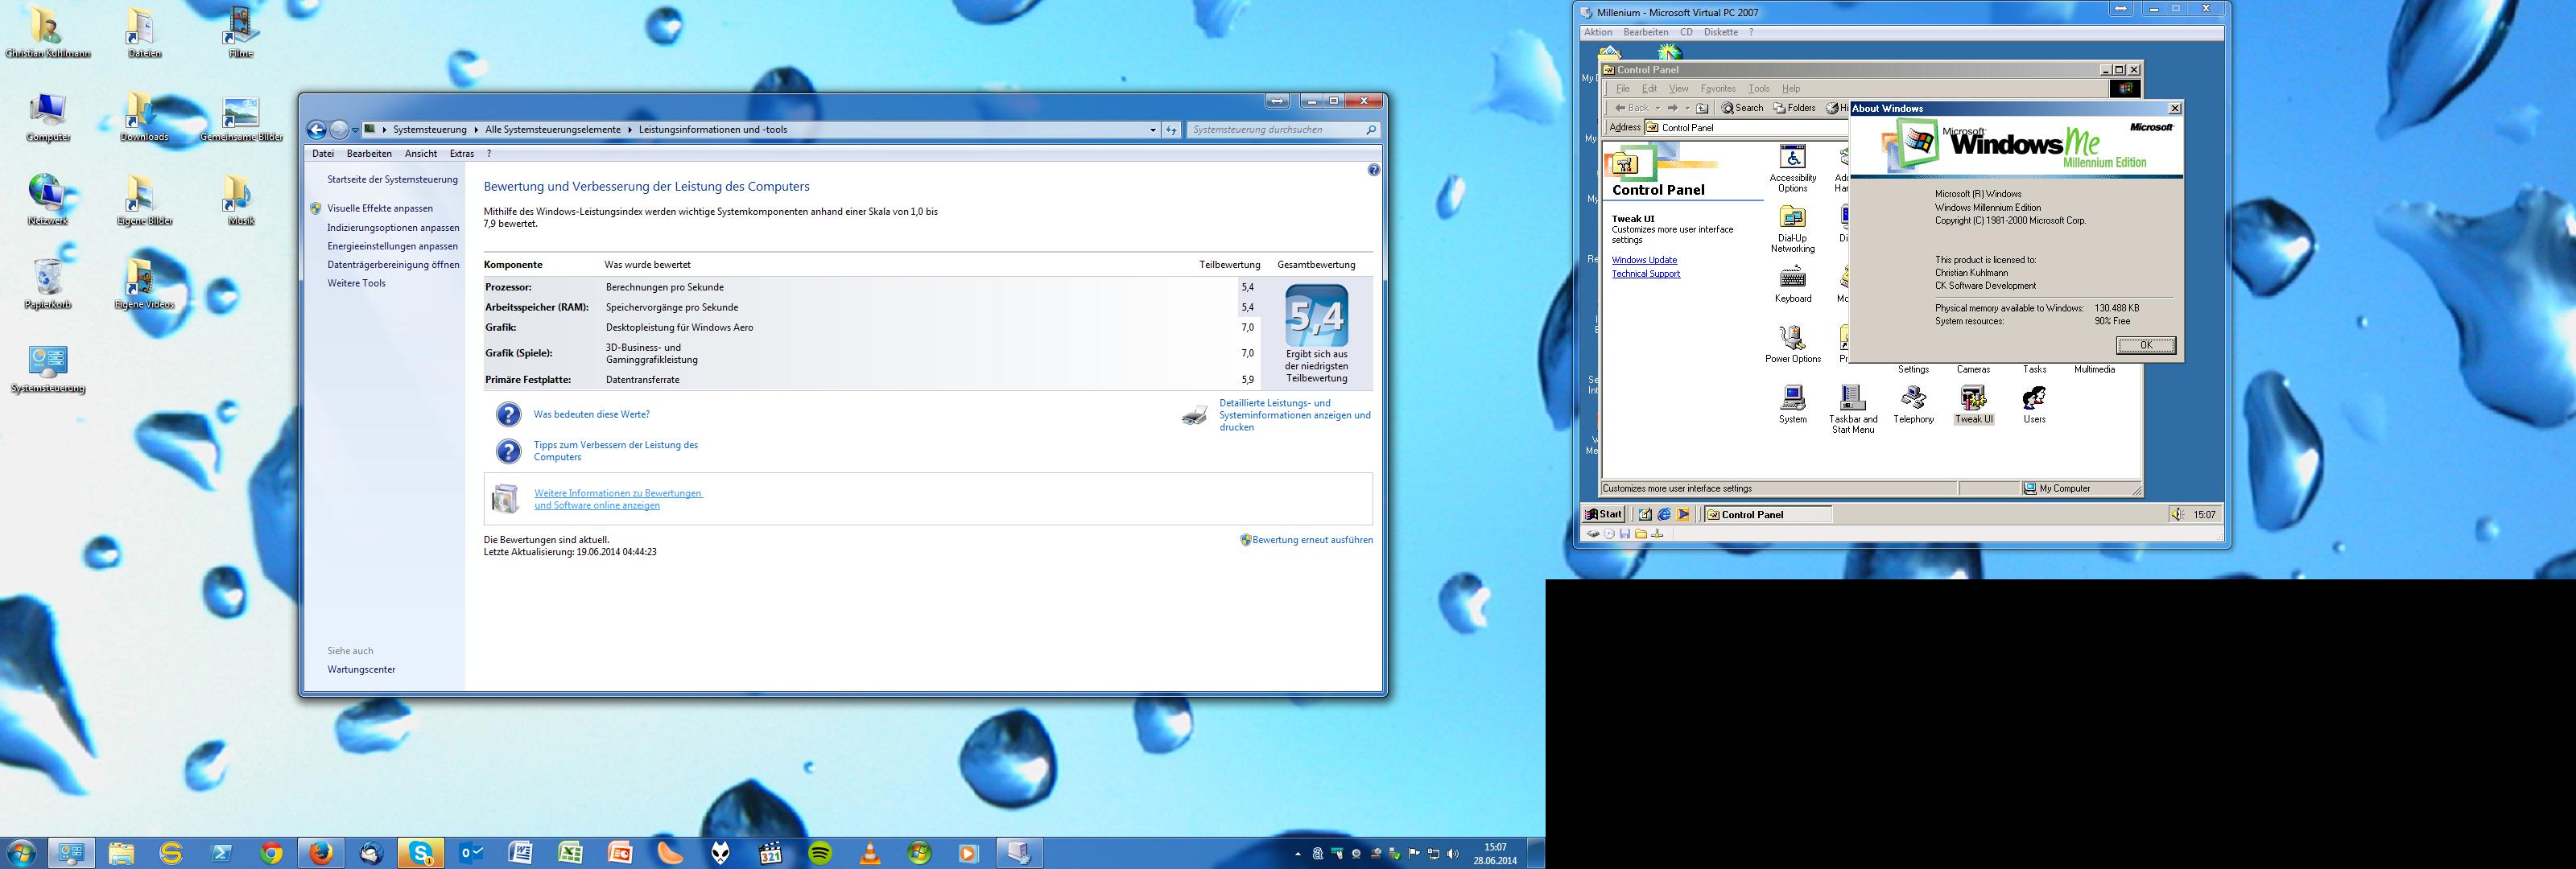
Task: Open the Tweak UI control panel icon
Action: click(x=1973, y=400)
